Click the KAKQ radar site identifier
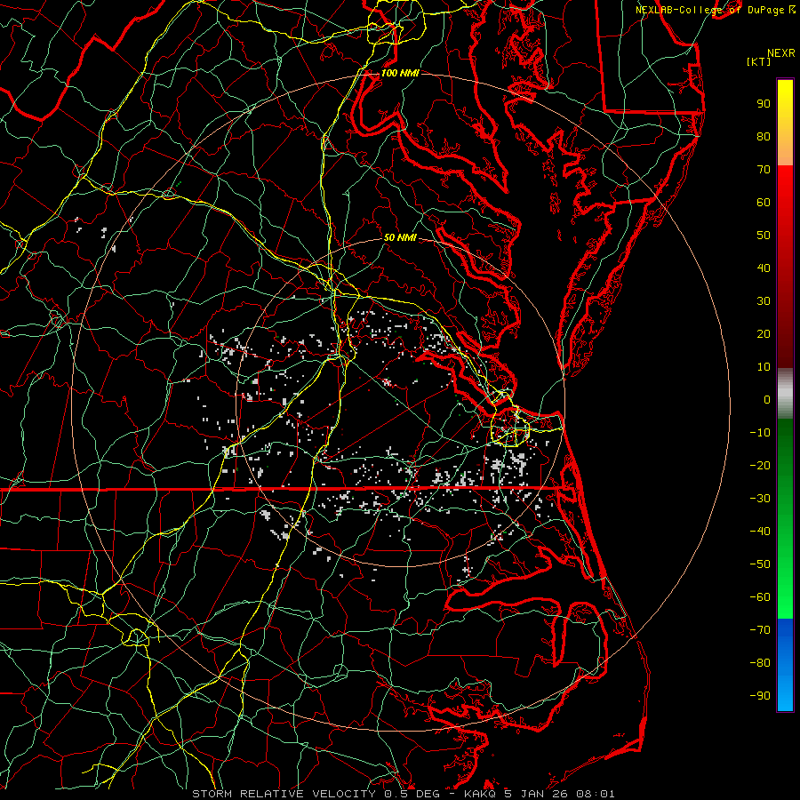 (x=480, y=794)
